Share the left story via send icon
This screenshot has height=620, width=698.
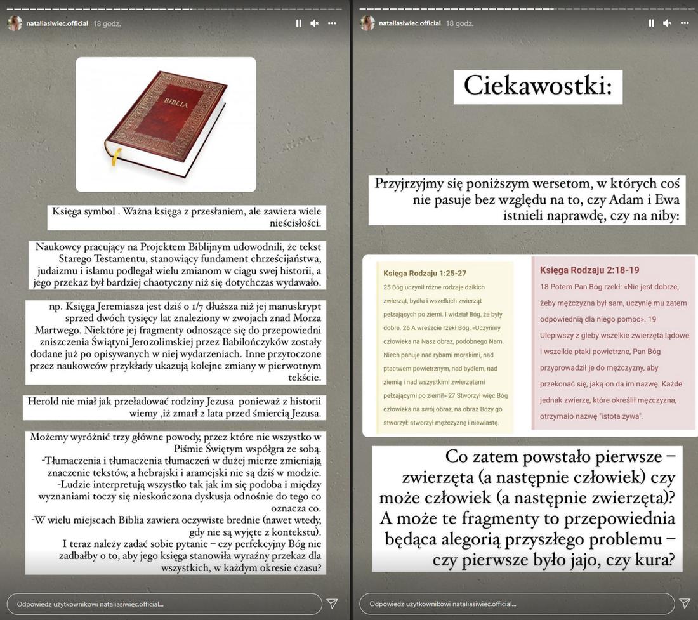point(332,604)
